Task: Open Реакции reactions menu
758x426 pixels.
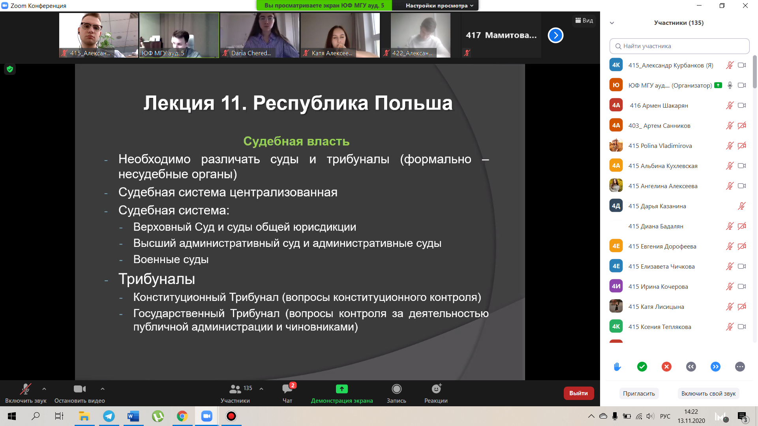Action: click(x=436, y=393)
